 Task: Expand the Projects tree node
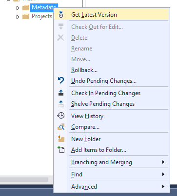(18, 17)
